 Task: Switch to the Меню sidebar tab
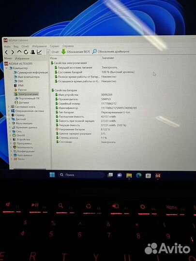tap(8, 58)
